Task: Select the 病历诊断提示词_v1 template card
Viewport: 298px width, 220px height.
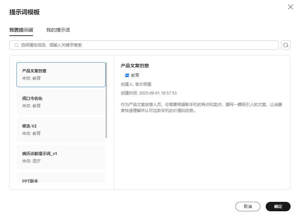Action: (x=61, y=157)
